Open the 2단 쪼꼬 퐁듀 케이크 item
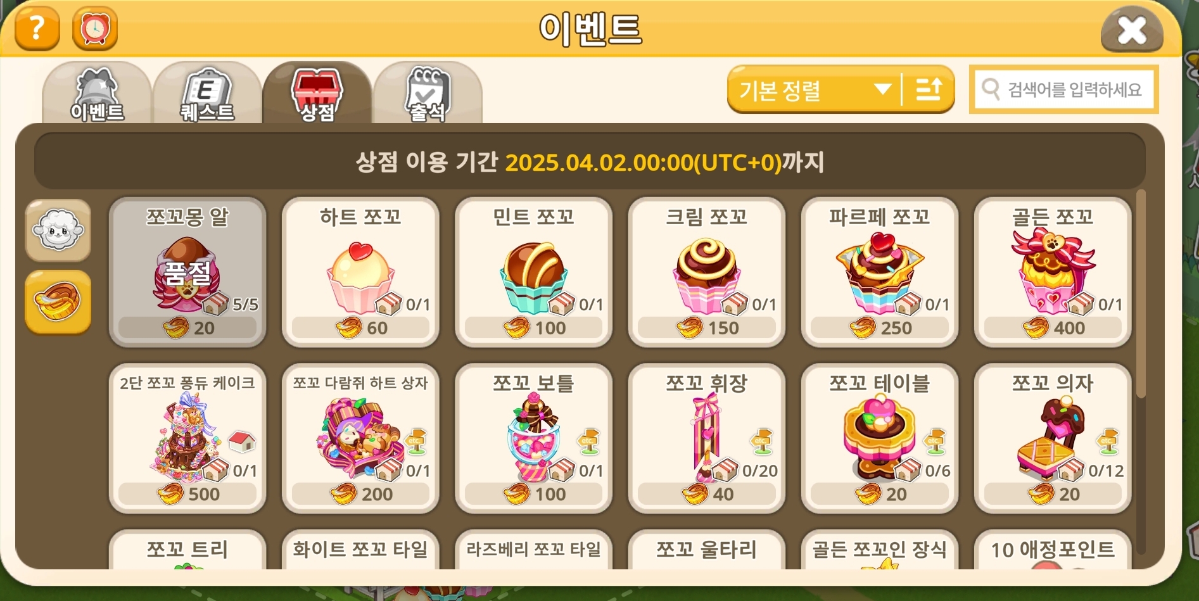The width and height of the screenshot is (1199, 601). (x=187, y=438)
